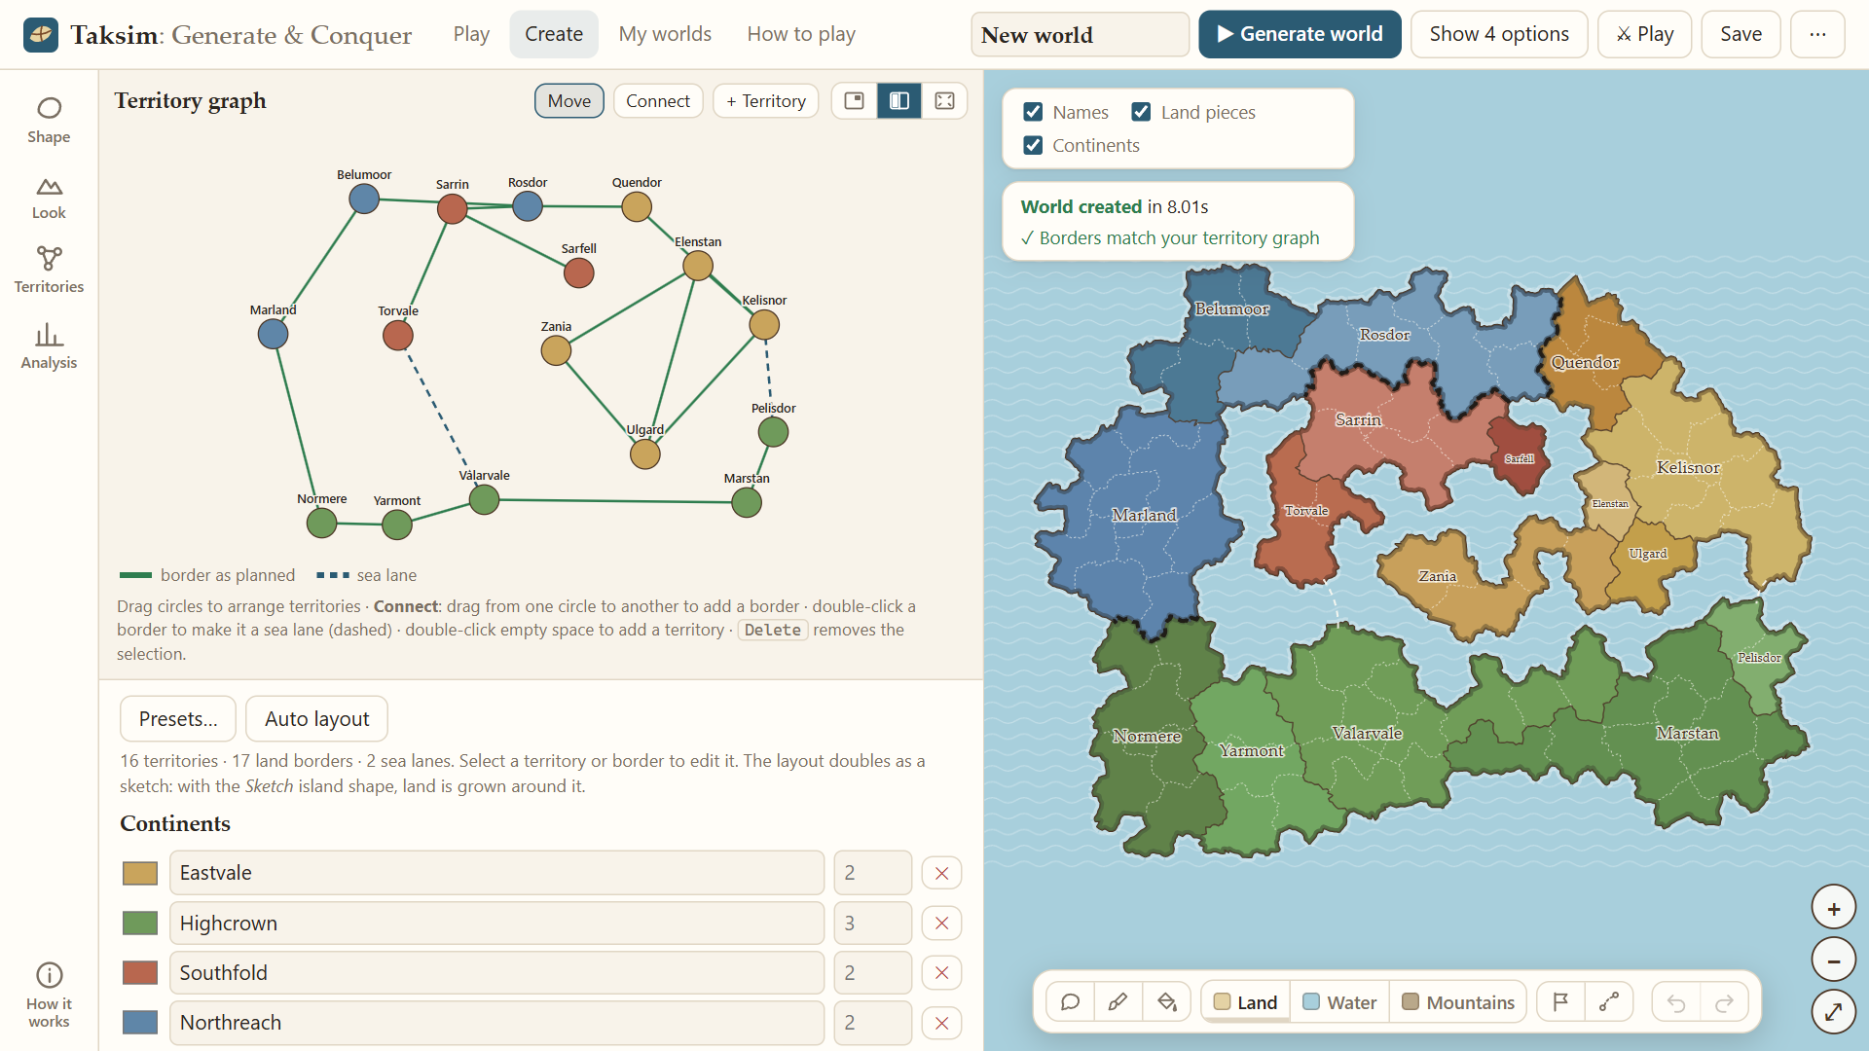
Task: Open the How it works info
Action: click(x=49, y=995)
